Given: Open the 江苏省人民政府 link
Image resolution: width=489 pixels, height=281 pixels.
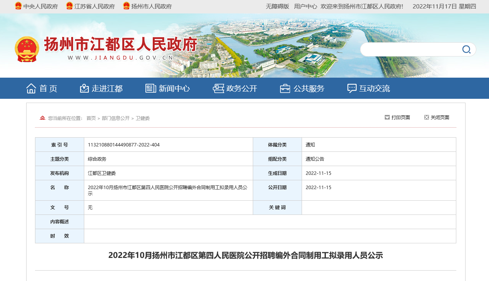Looking at the screenshot, I should pos(94,7).
